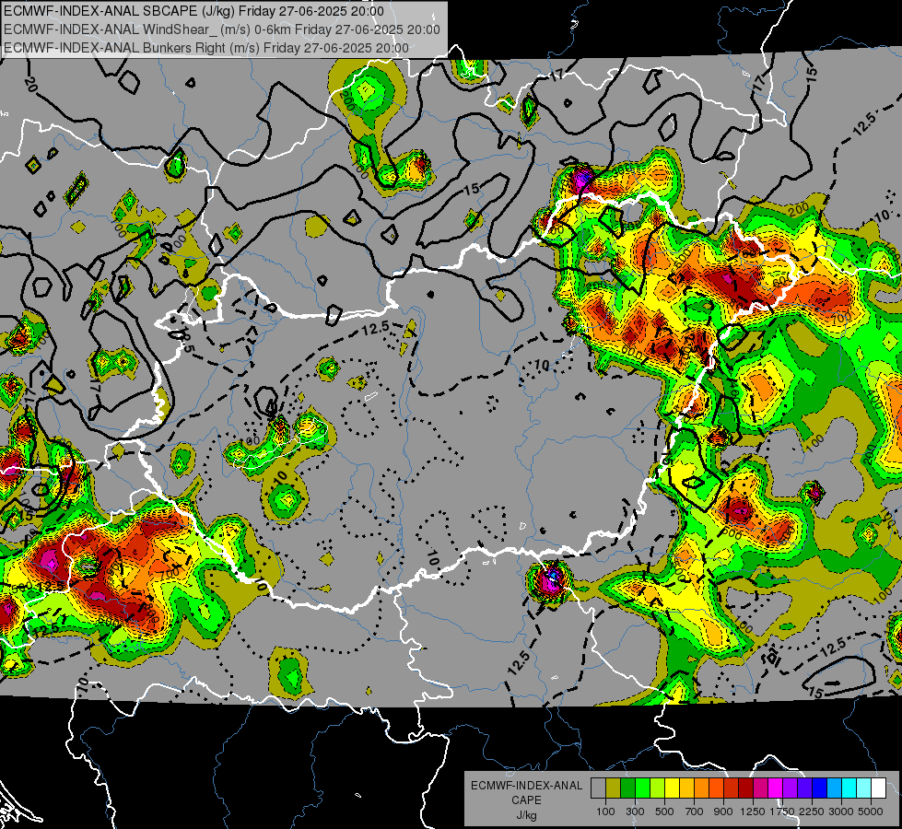Click the J/kg unit label in the legend

pyautogui.click(x=526, y=814)
